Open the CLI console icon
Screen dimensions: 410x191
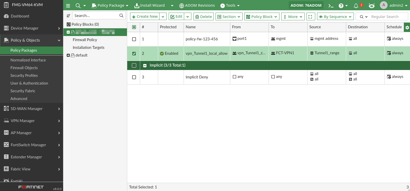[331, 6]
